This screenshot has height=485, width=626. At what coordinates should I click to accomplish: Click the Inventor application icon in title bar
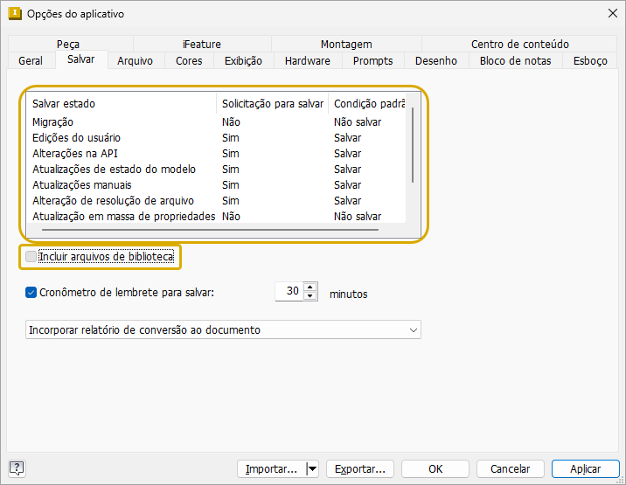[x=15, y=14]
